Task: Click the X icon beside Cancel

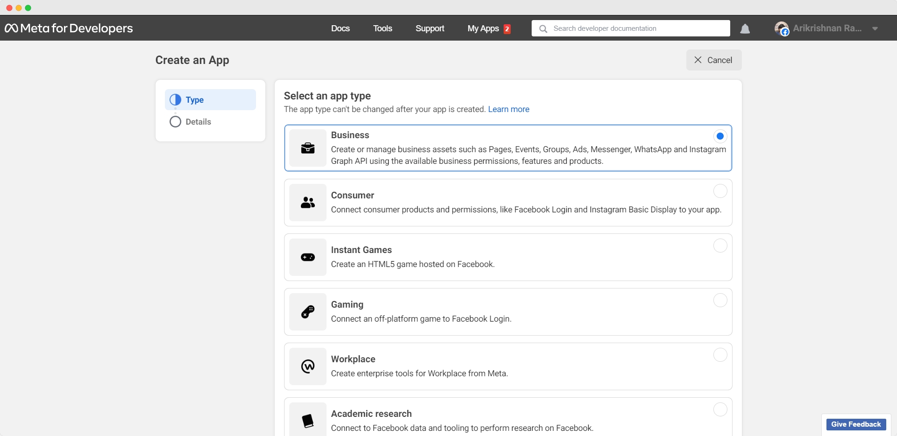Action: (x=698, y=60)
